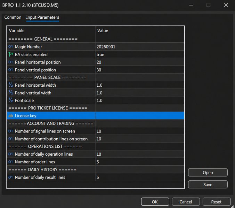235x208 pixels.
Task: Select the Panel horizontal position label
Action: point(38,62)
